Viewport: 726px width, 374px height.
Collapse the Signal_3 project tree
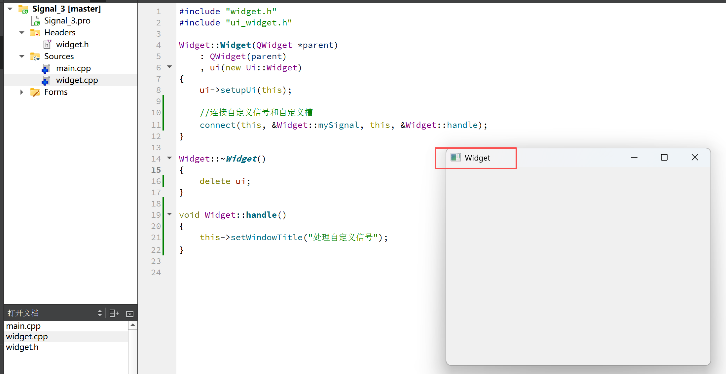pyautogui.click(x=10, y=9)
